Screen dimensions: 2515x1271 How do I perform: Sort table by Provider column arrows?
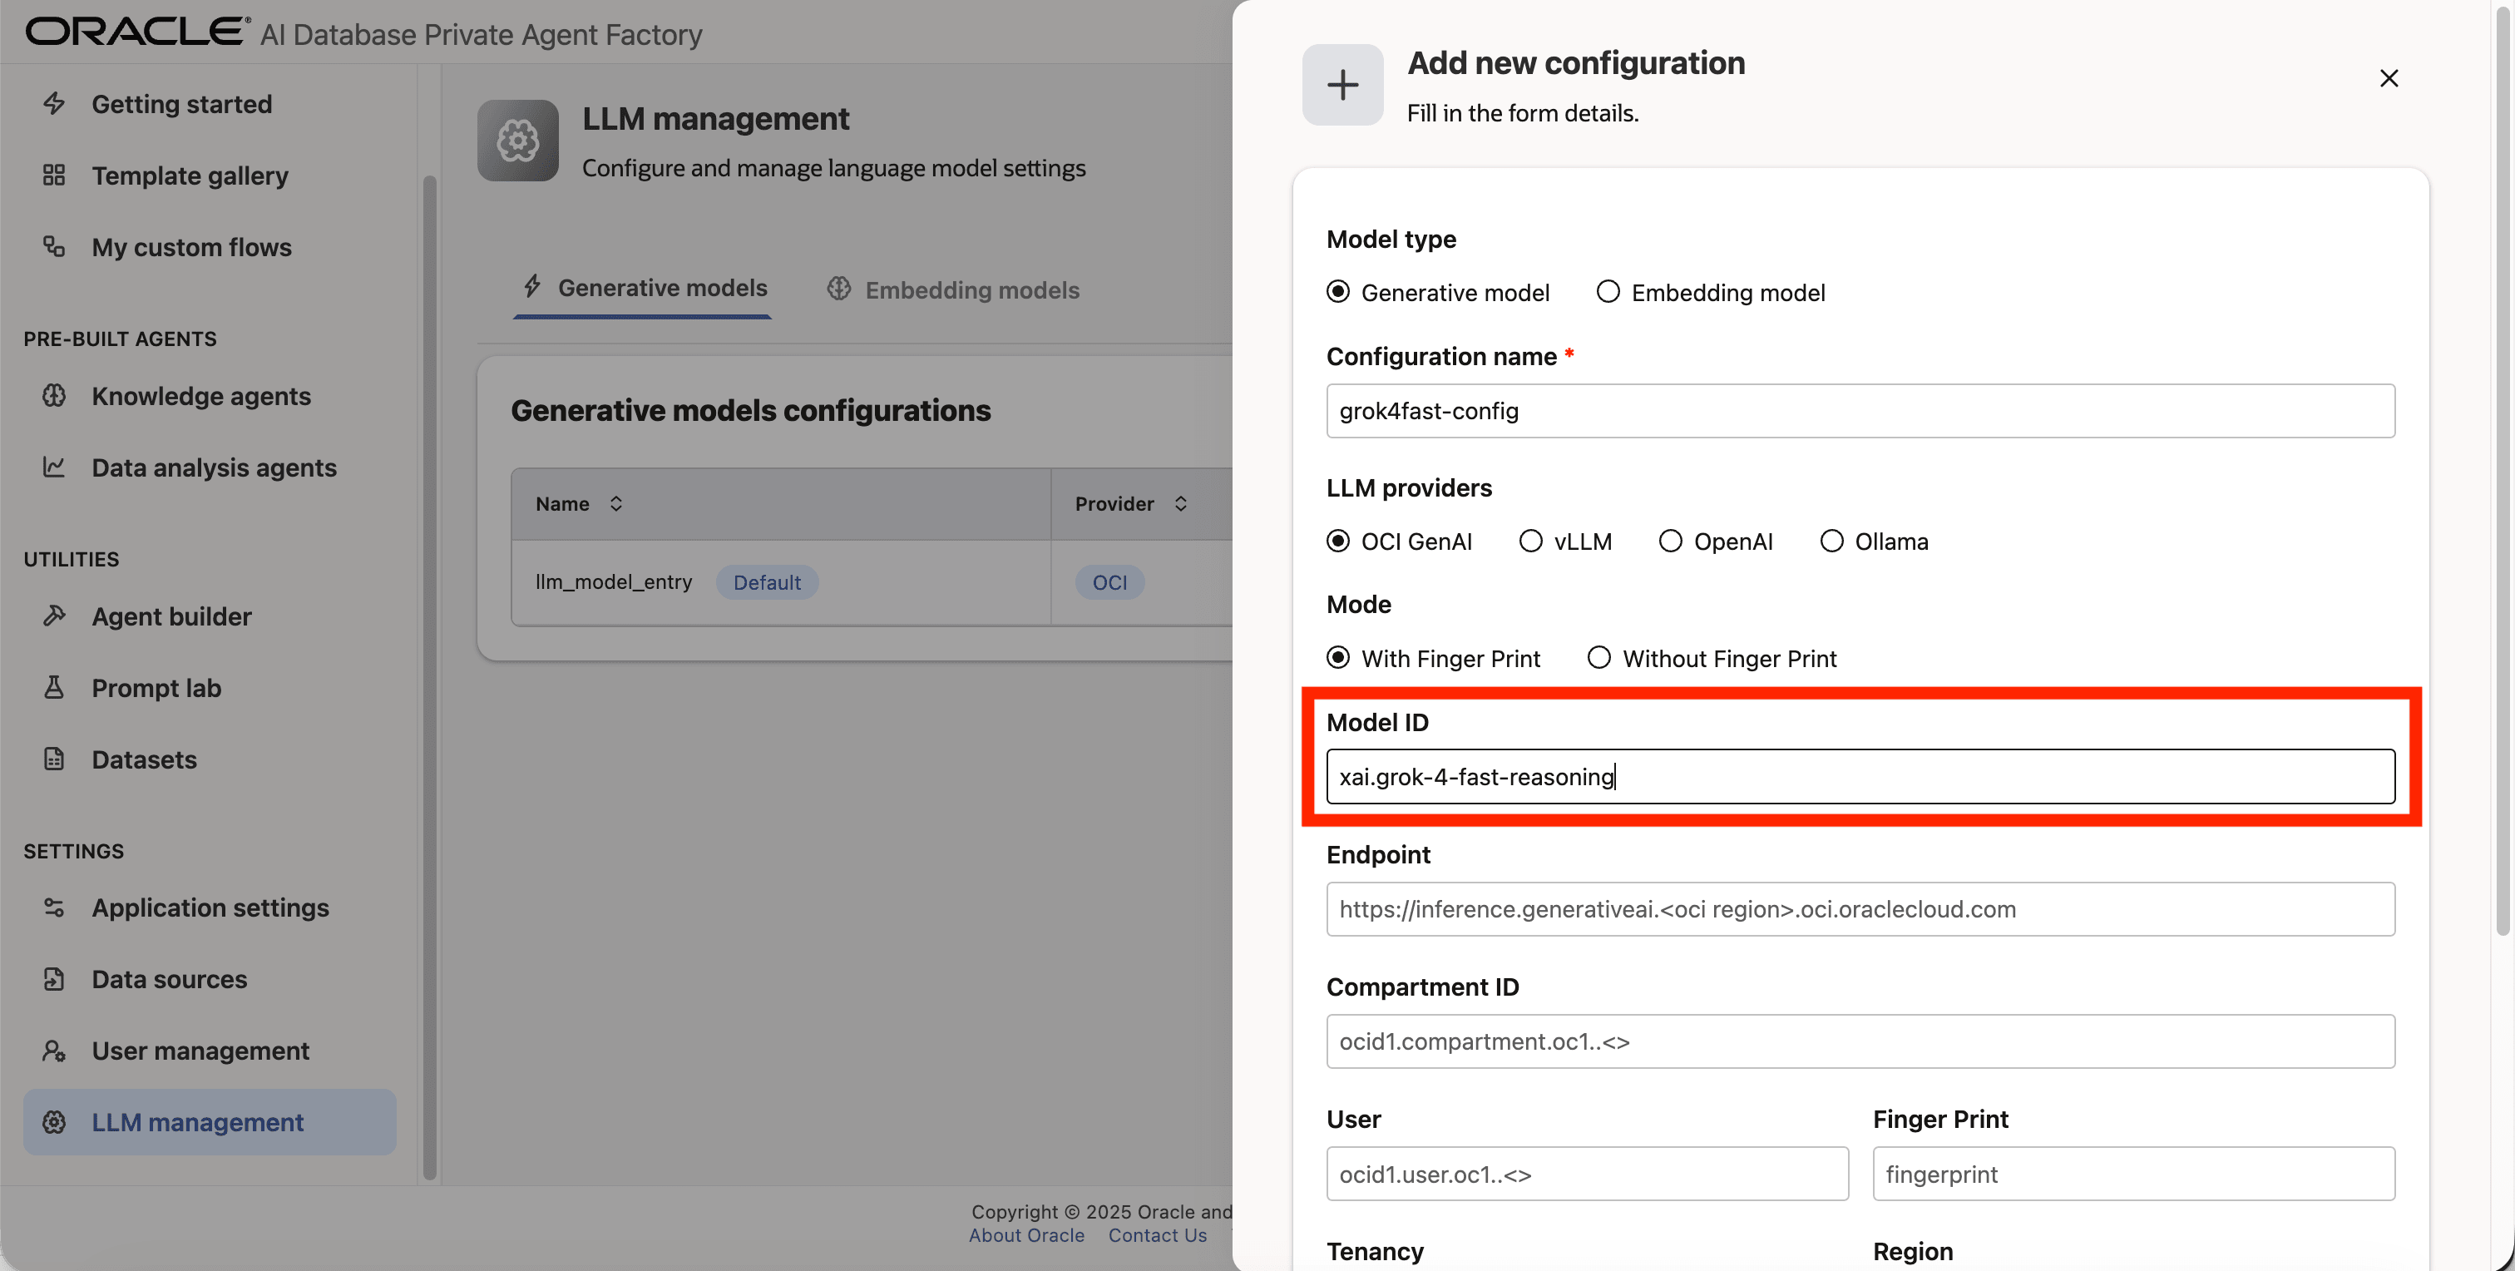click(x=1180, y=504)
